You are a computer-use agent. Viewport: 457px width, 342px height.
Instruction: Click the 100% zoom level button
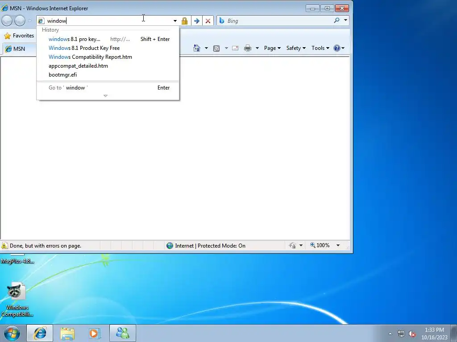[x=320, y=245]
